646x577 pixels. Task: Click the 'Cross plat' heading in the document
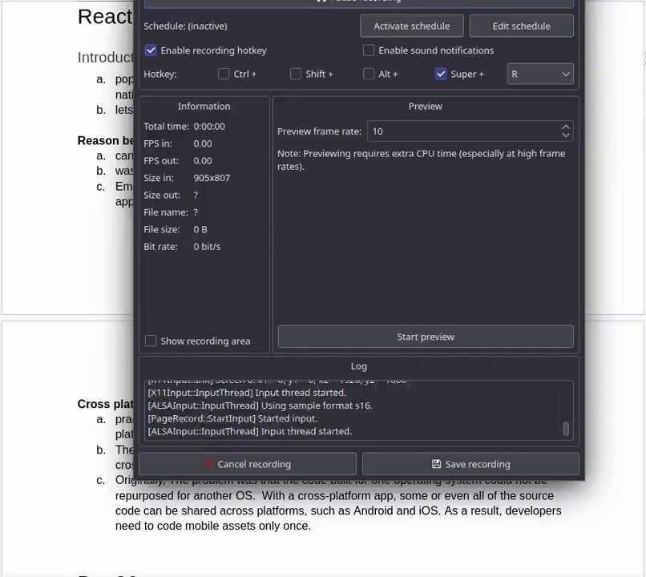(x=106, y=404)
